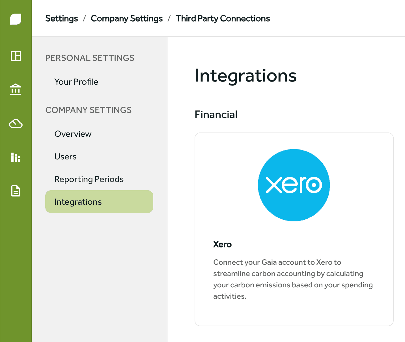This screenshot has width=405, height=342.
Task: Open Your Profile settings
Action: 76,82
